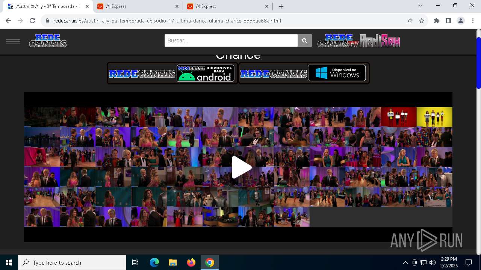Open File Explorer from taskbar
The width and height of the screenshot is (481, 270).
pyautogui.click(x=173, y=262)
